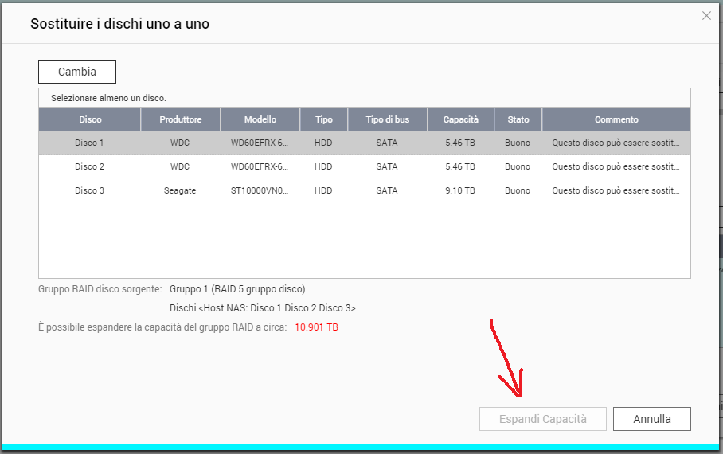
Task: Select the Disco 1 row
Action: point(89,143)
